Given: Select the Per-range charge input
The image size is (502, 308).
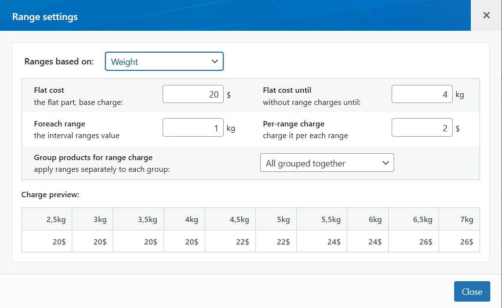Looking at the screenshot, I should click(x=422, y=128).
